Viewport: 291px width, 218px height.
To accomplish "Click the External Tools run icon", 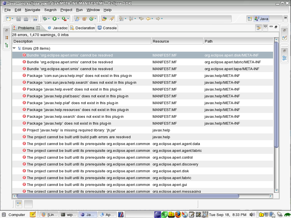I will (64, 19).
